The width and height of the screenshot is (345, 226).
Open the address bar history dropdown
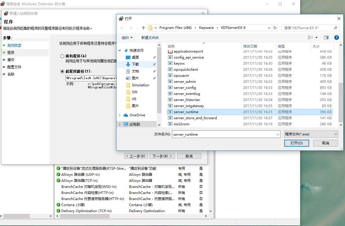(x=269, y=28)
